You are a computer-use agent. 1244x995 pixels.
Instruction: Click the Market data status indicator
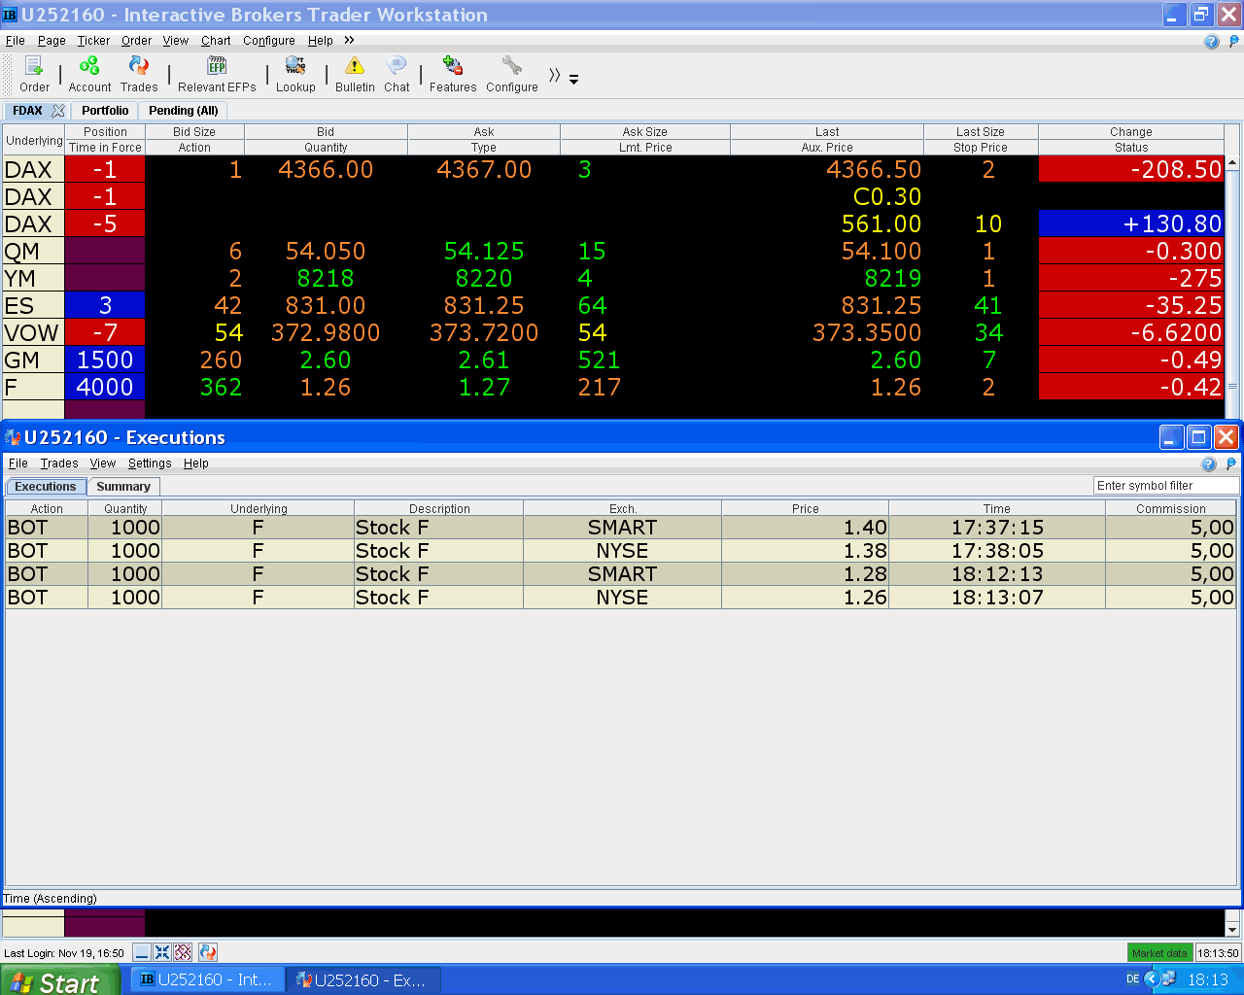point(1159,953)
